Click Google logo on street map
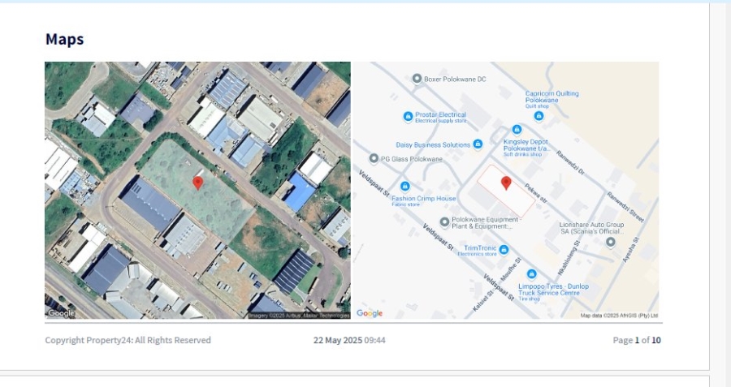 370,313
